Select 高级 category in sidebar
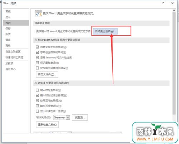Viewport: 179px width, 144px height. [x=8, y=45]
